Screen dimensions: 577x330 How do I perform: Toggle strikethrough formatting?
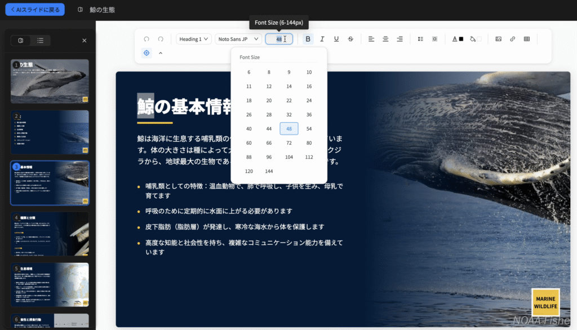[350, 39]
